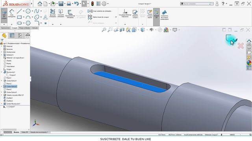Open dropdown under Visualizar/Eliminar relaciones
252x141 pixels.
coord(125,24)
